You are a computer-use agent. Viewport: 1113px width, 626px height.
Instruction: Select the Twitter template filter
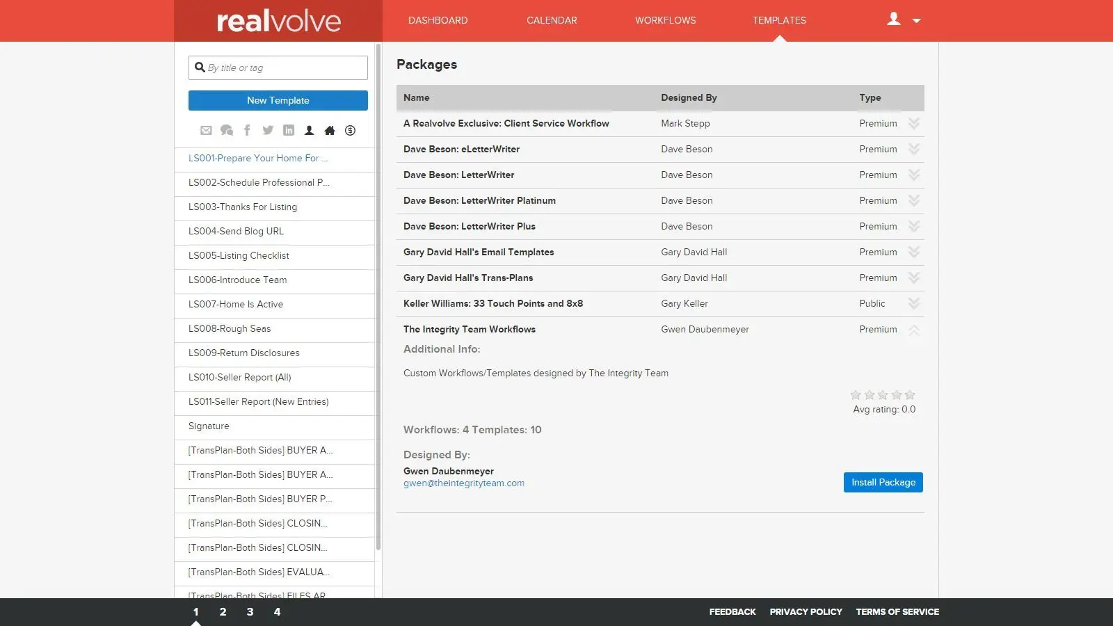(268, 130)
